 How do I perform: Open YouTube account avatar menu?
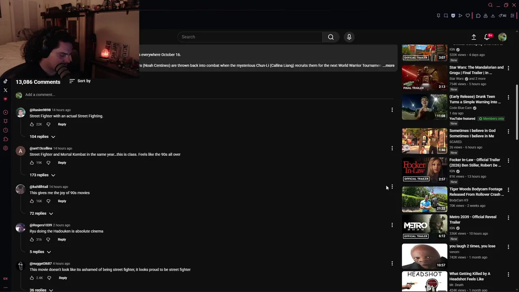click(x=502, y=37)
